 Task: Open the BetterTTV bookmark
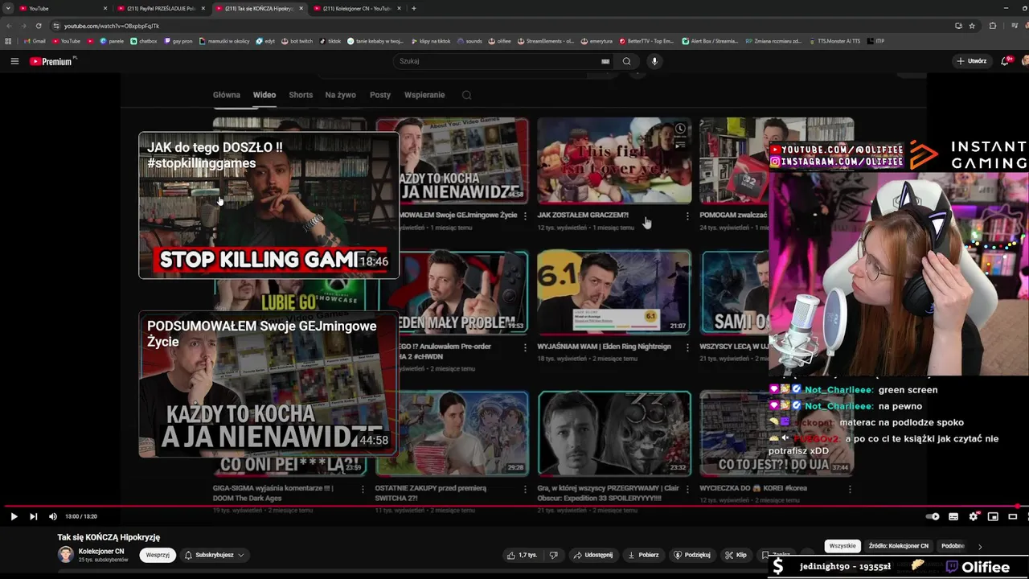(x=646, y=41)
